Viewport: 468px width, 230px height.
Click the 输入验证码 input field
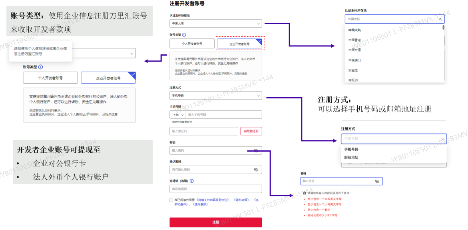pos(204,131)
